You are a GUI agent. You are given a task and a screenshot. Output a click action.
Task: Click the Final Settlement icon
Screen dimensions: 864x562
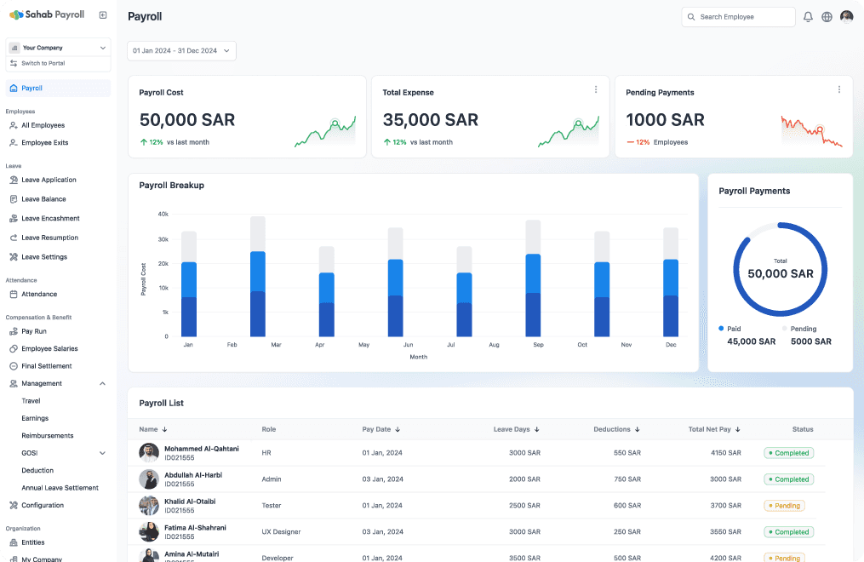[14, 366]
